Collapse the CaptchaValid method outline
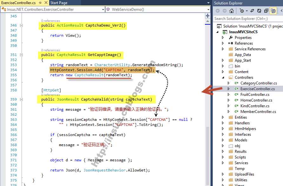 coord(21,99)
